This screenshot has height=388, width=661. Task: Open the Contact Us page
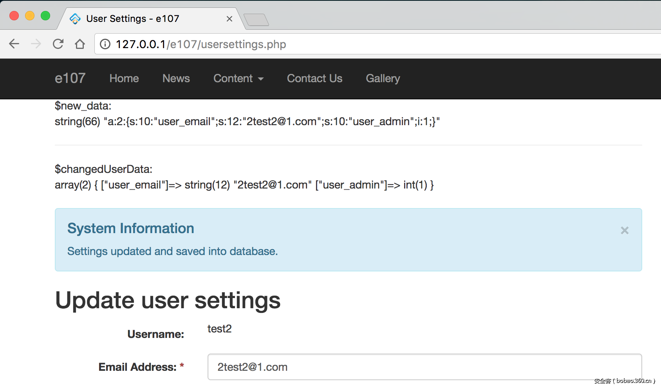click(314, 79)
